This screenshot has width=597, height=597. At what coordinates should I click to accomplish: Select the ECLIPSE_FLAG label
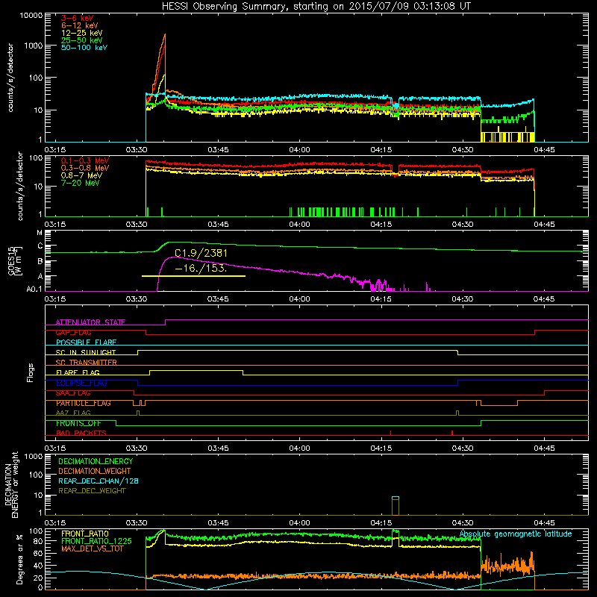(81, 383)
